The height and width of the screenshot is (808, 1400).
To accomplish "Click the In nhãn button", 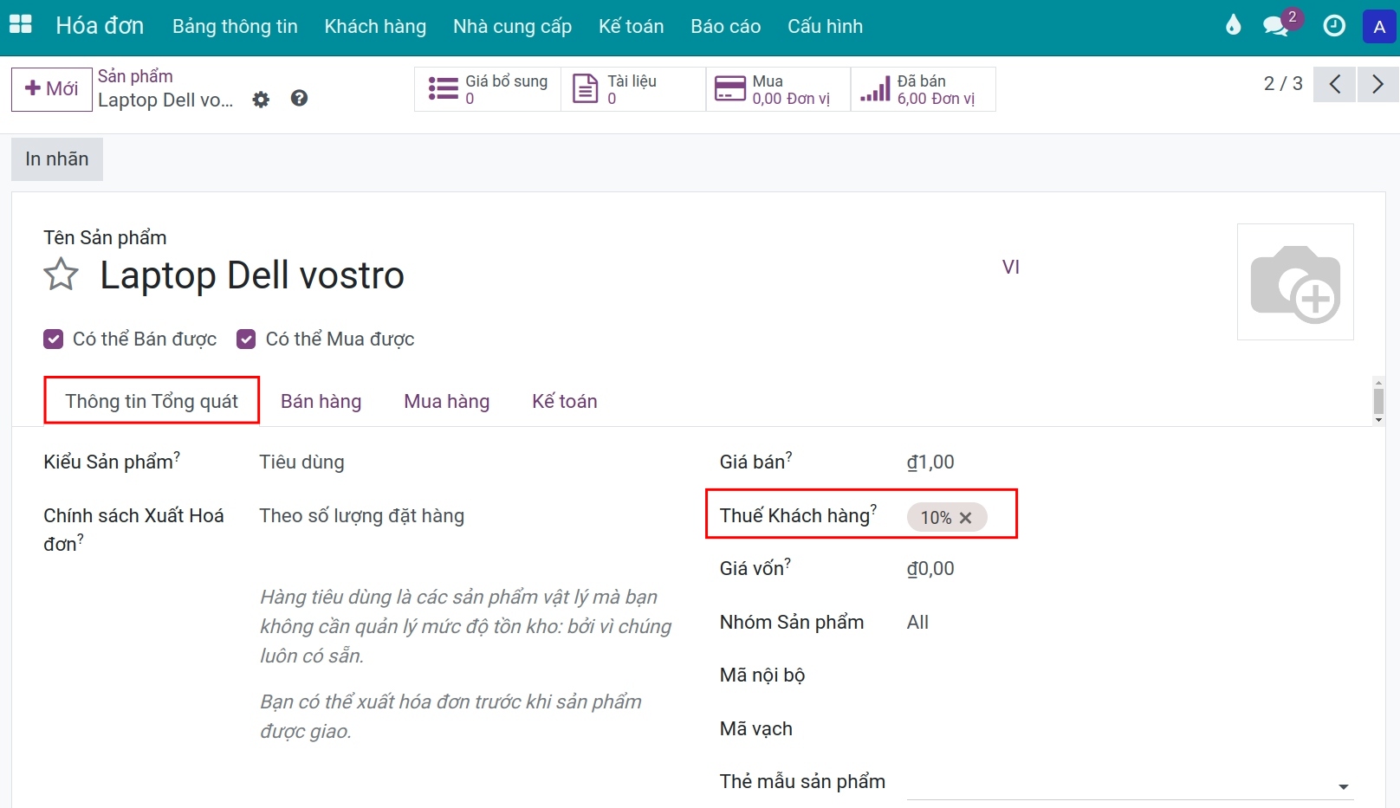I will pos(57,159).
